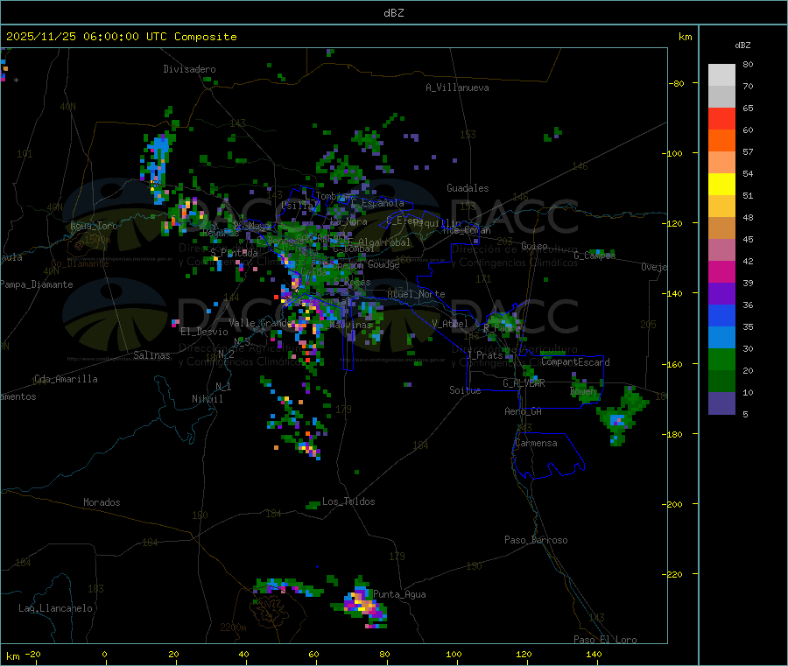Click the 0 km horizontal axis label
Viewport: 788px width, 666px height.
click(104, 654)
